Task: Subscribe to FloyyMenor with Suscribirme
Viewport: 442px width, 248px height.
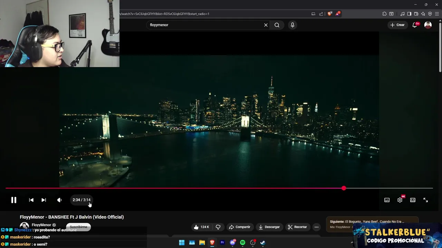Action: click(x=78, y=227)
